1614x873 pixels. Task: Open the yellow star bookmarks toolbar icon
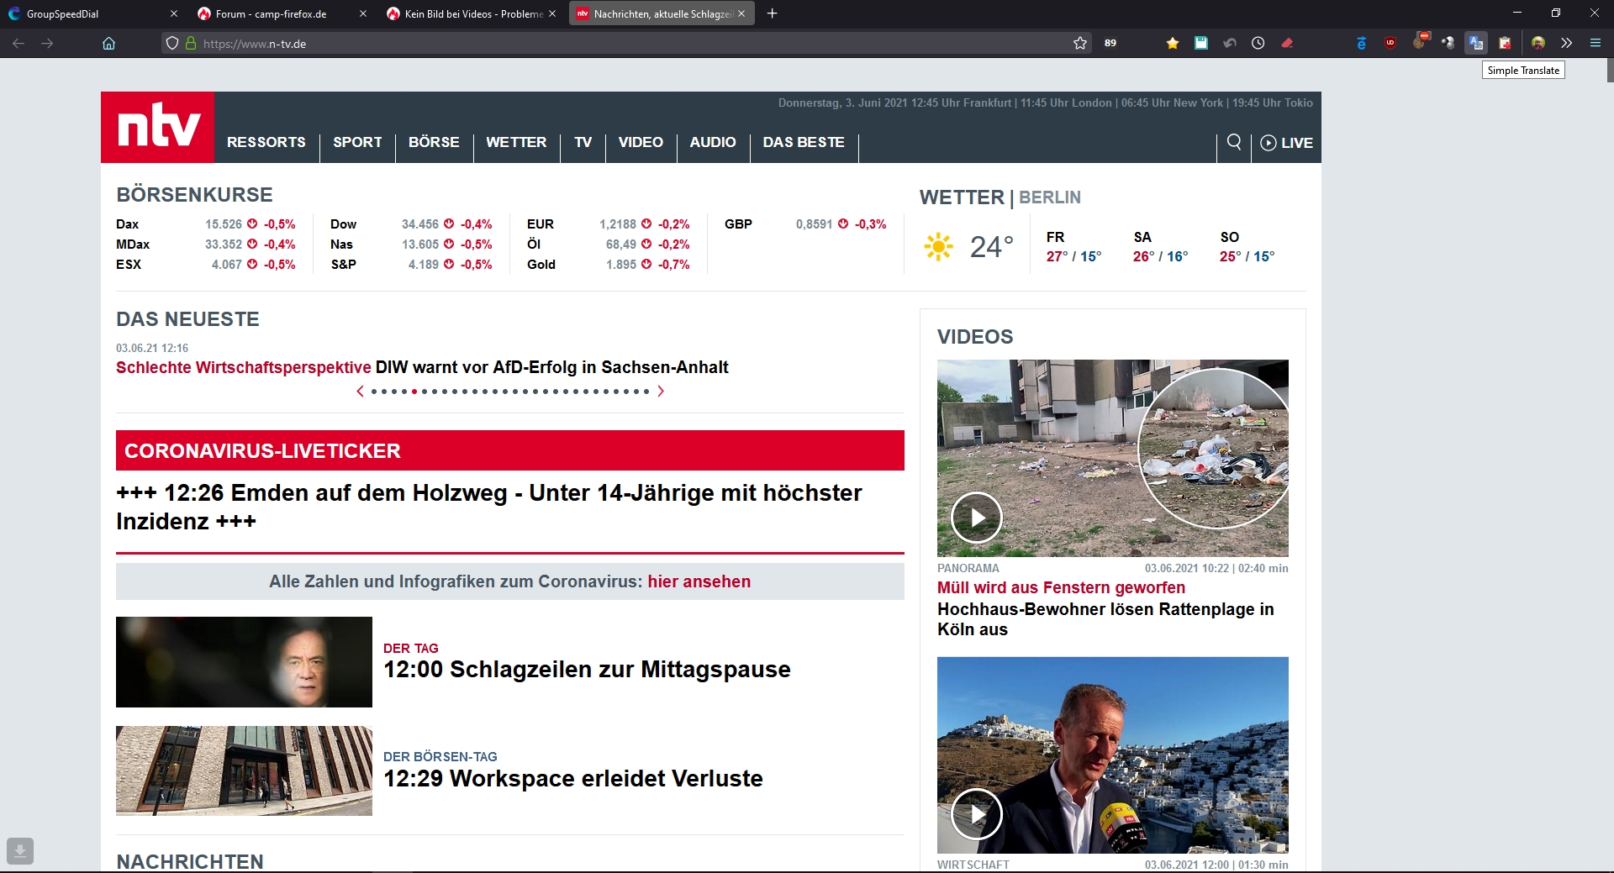pos(1173,43)
